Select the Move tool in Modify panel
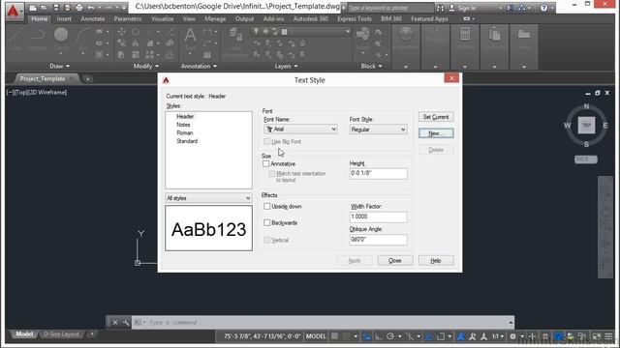The height and width of the screenshot is (348, 620). 121,32
